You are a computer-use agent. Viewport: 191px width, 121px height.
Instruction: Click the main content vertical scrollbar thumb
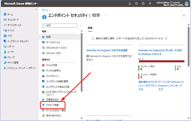(189, 47)
